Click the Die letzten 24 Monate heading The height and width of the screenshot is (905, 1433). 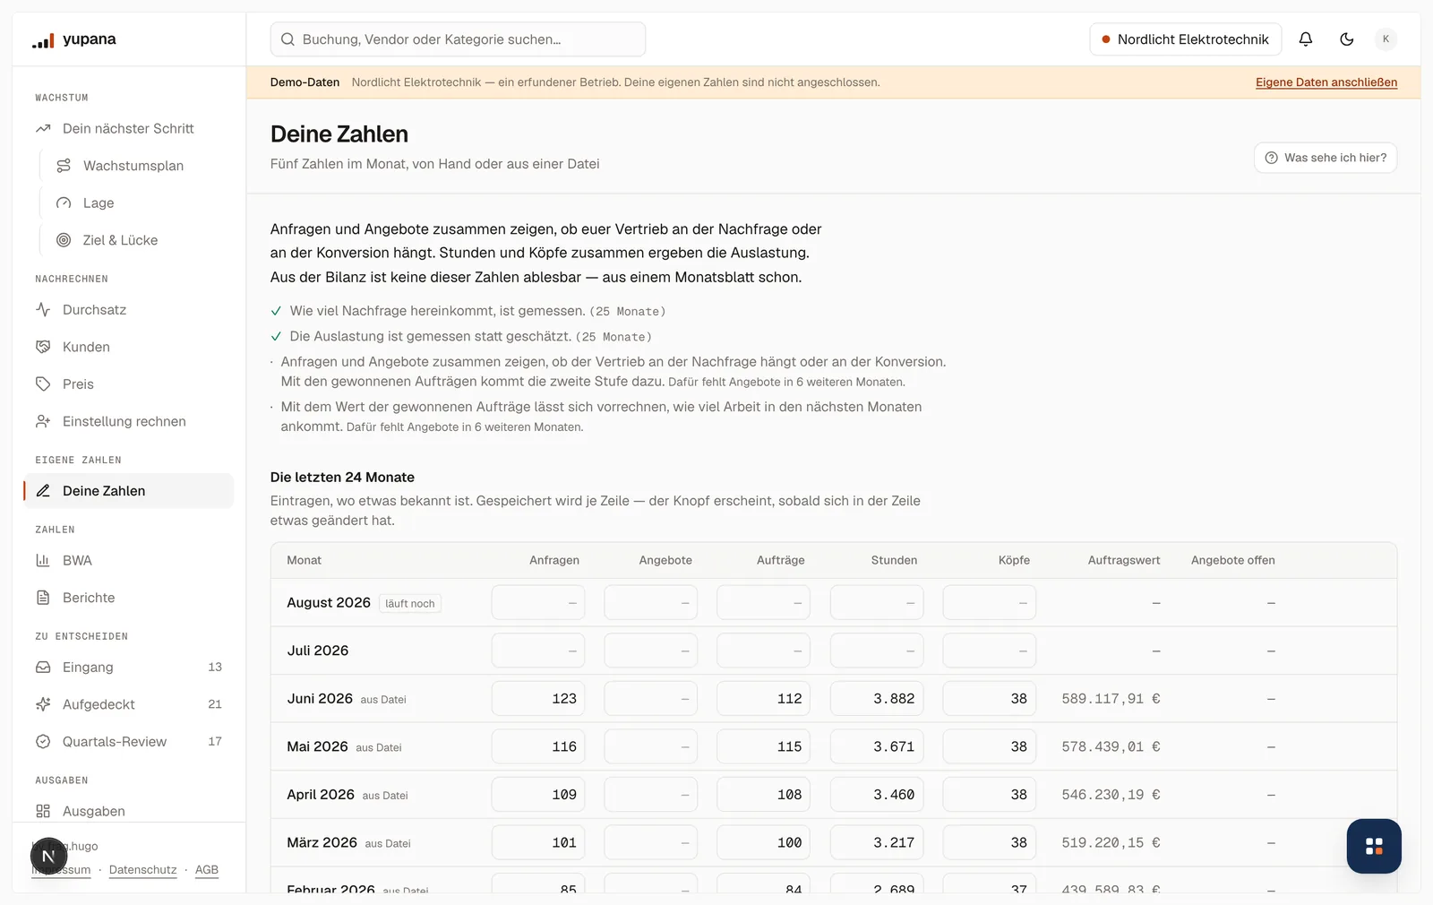342,478
